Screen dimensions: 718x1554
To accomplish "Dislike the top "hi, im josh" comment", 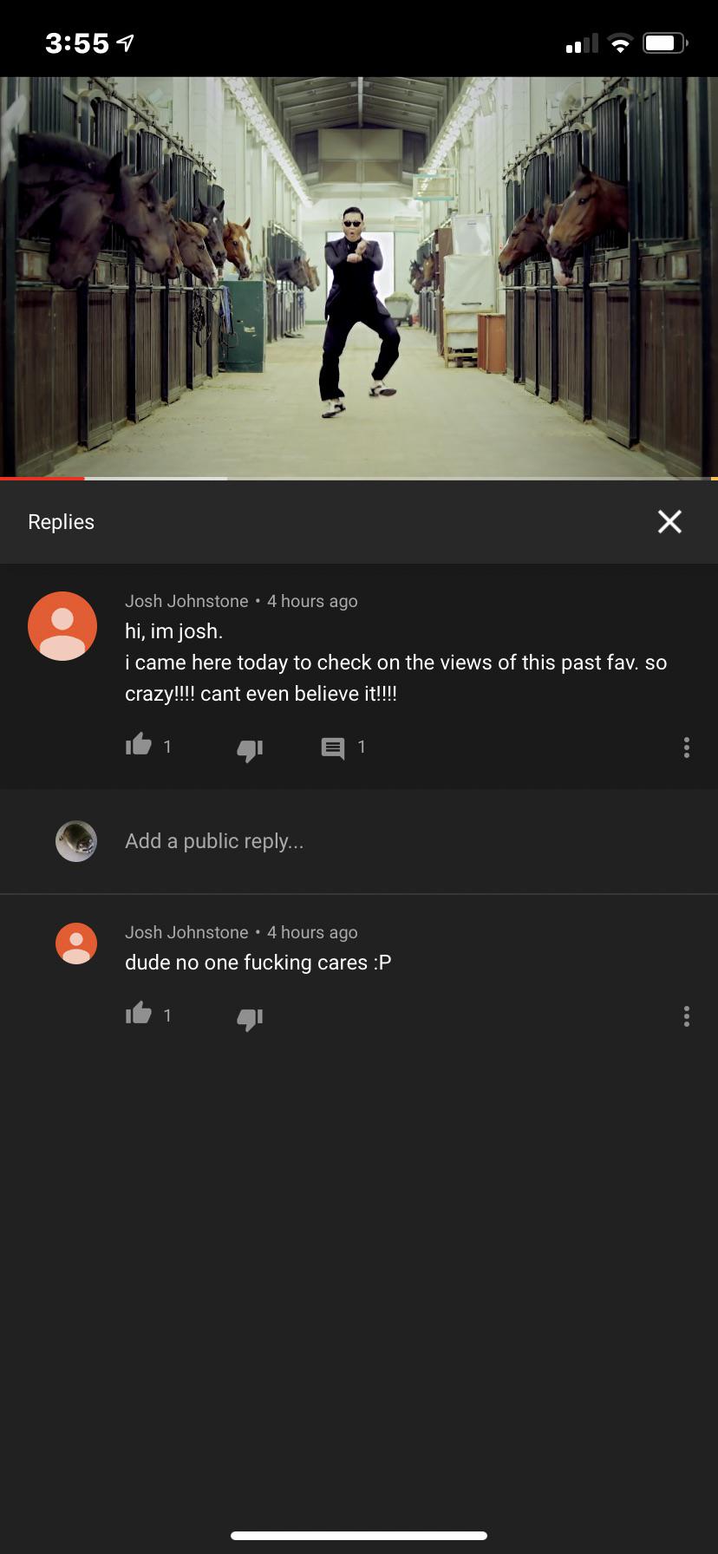I will tap(250, 749).
